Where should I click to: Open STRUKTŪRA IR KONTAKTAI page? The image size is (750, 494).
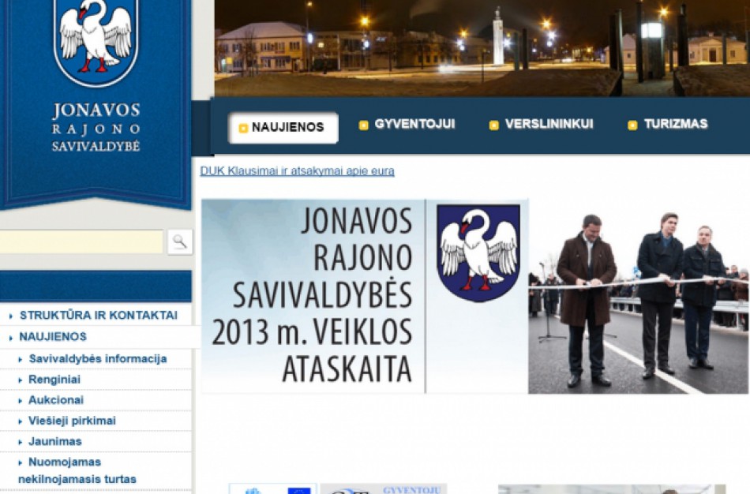click(x=96, y=313)
